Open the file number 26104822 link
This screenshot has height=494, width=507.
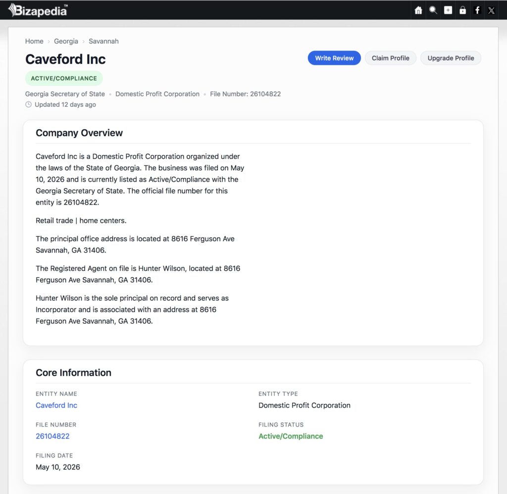point(52,436)
